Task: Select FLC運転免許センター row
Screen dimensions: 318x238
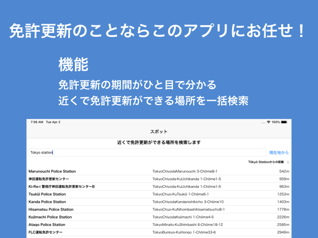Action: (x=159, y=232)
